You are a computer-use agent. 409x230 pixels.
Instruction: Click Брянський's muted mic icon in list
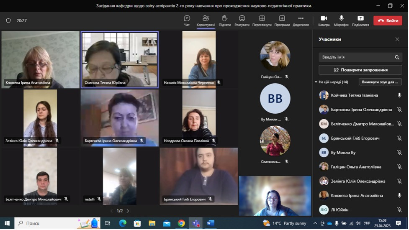[x=399, y=138]
